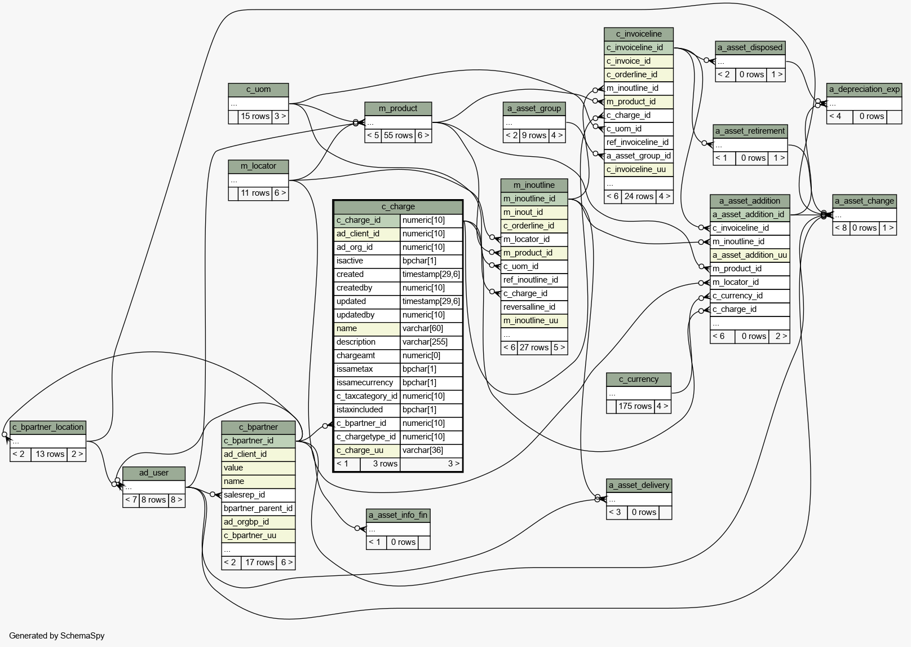Click the 9 rows count in a_asset_group
Viewport: 911px width, 647px height.
pyautogui.click(x=534, y=135)
